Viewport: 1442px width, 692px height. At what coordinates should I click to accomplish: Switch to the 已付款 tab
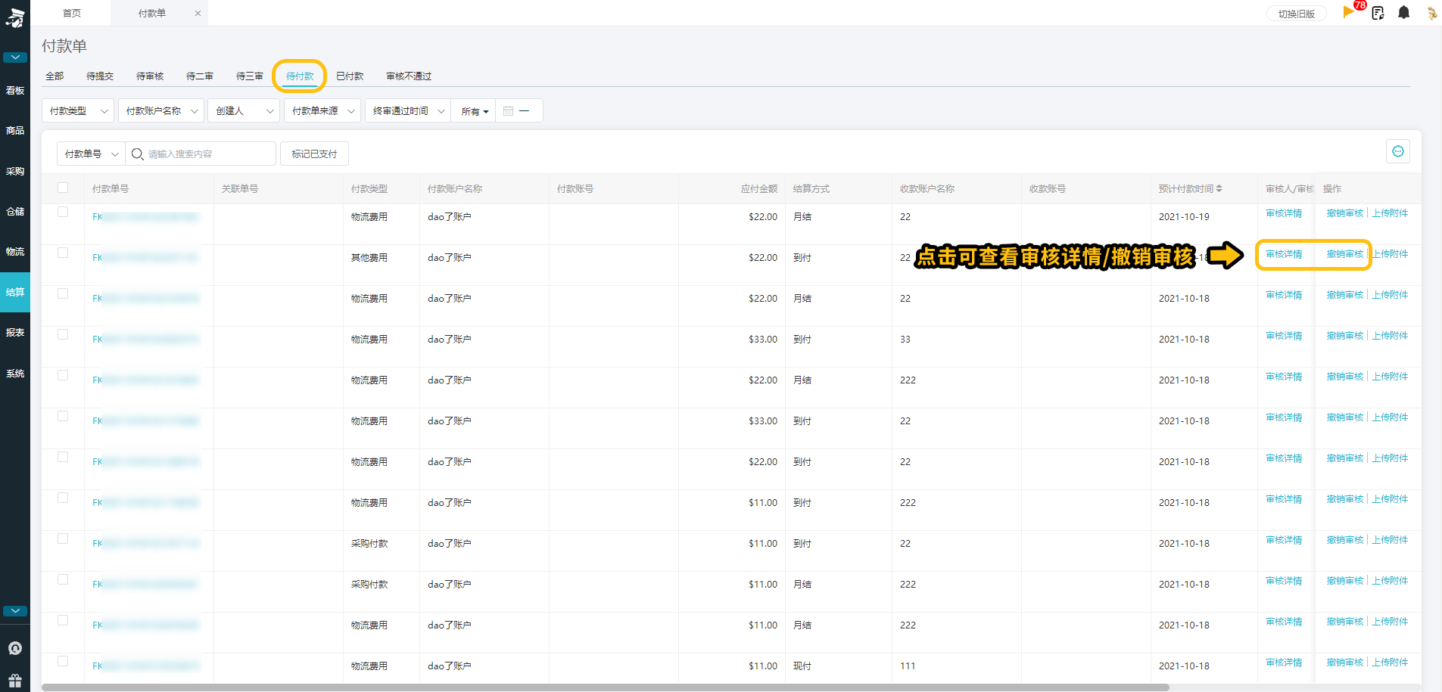point(350,76)
